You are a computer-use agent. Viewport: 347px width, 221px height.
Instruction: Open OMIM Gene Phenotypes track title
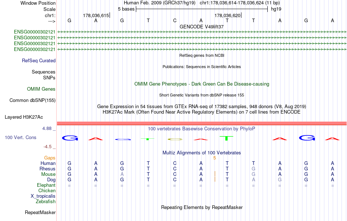coord(202,84)
